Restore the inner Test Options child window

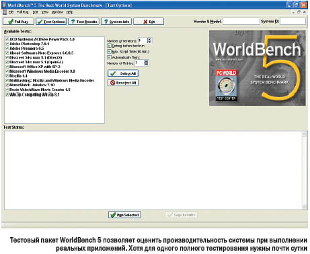299,12
